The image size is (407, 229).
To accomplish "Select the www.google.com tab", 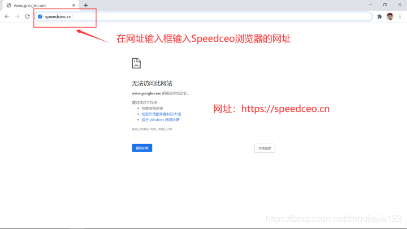I will 41,5.
